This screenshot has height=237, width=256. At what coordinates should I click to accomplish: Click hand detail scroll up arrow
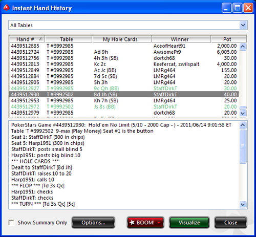pos(243,125)
